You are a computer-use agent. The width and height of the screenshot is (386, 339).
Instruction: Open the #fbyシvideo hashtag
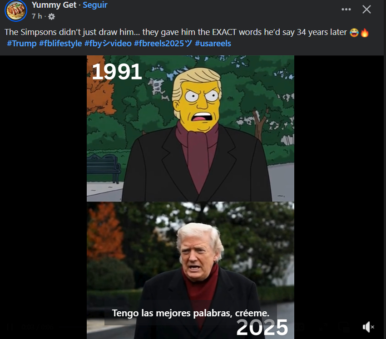click(108, 44)
